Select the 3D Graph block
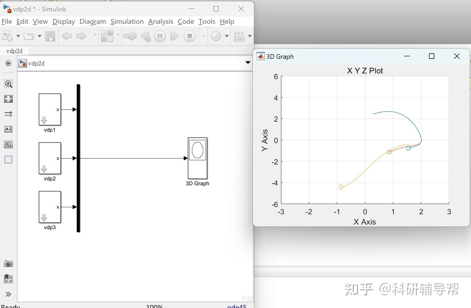Viewport: 471px width, 308px height. coord(198,159)
